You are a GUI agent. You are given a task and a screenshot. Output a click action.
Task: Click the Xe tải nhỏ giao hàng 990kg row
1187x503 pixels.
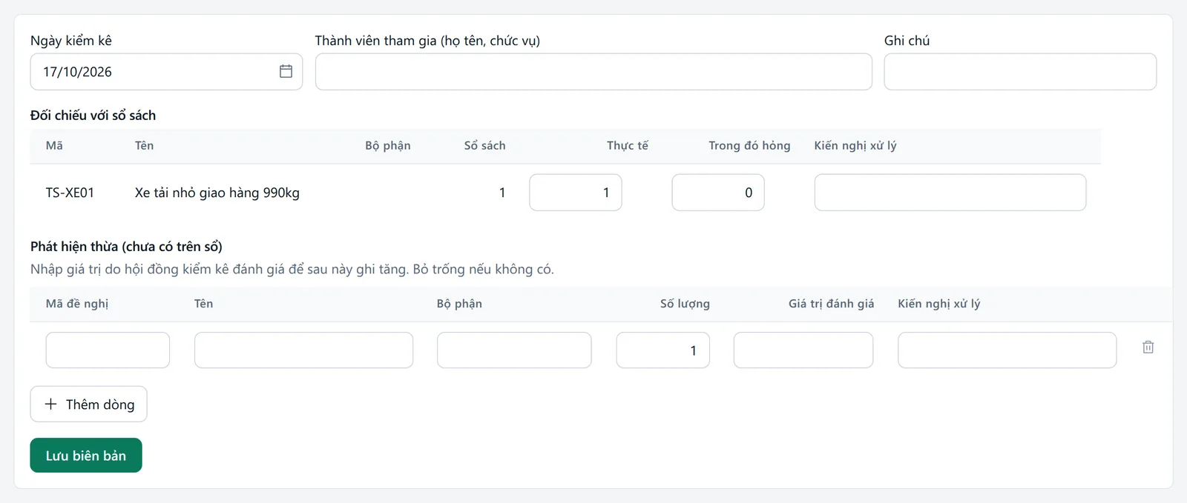pos(565,193)
